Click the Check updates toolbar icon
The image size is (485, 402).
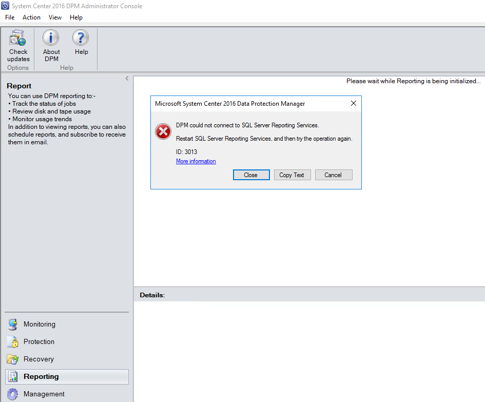tap(17, 38)
